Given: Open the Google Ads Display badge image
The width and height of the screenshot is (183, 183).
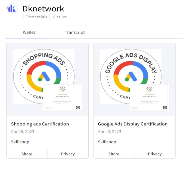Looking at the screenshot, I should pyautogui.click(x=131, y=76).
